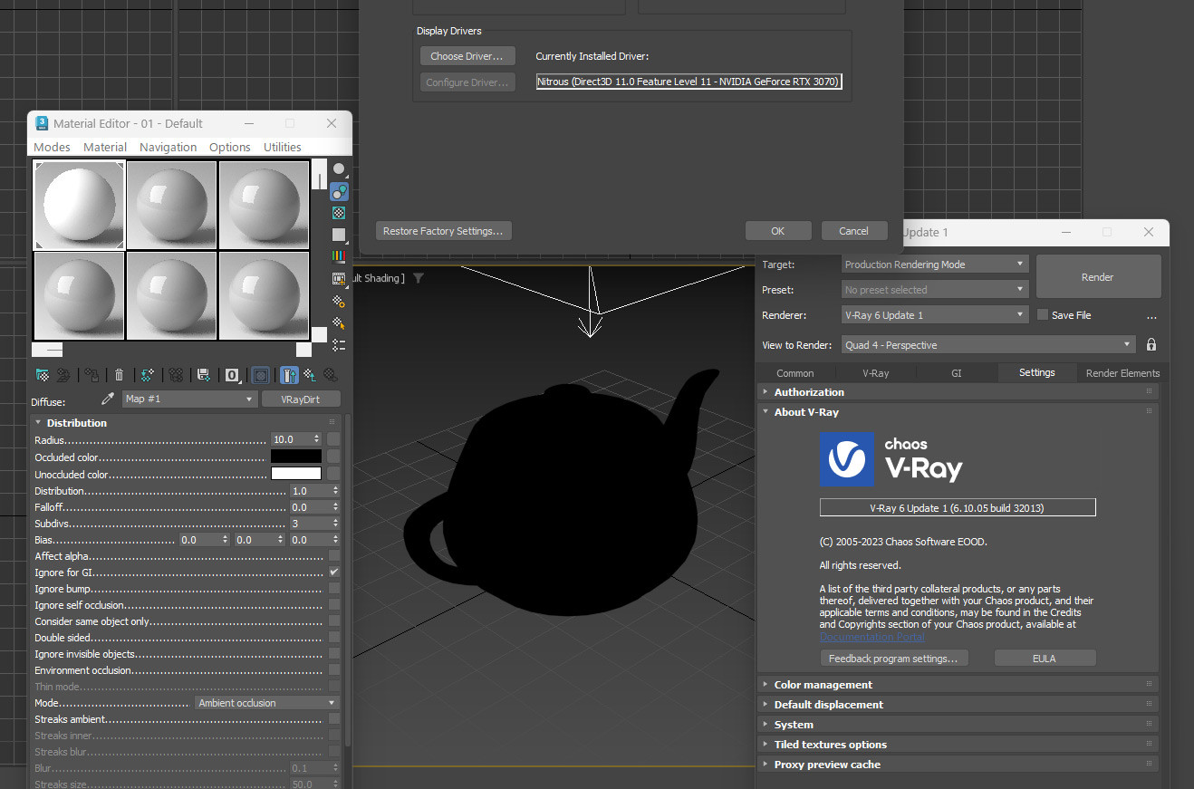Click the Make Material Copy icon
Image resolution: width=1194 pixels, height=789 pixels.
pyautogui.click(x=148, y=374)
